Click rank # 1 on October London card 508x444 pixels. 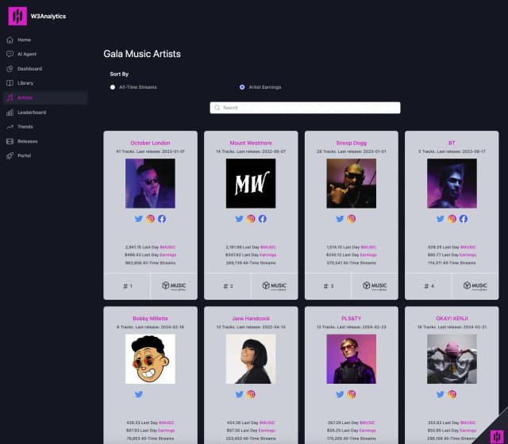click(x=128, y=286)
